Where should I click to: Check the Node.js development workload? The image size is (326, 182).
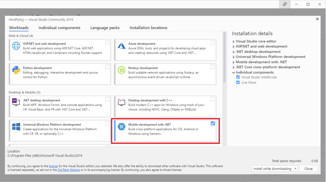pos(213,67)
